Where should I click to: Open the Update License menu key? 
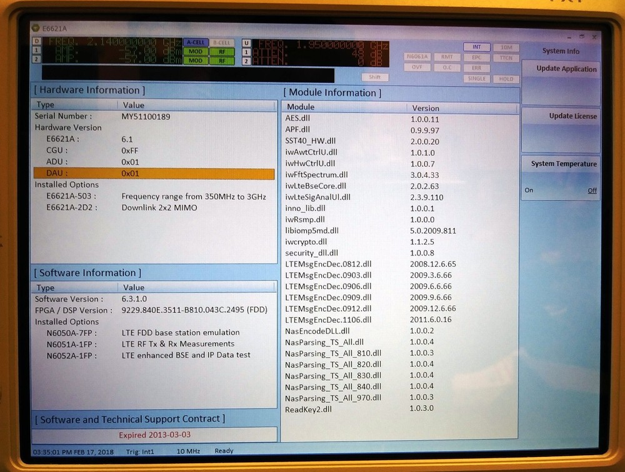point(561,129)
